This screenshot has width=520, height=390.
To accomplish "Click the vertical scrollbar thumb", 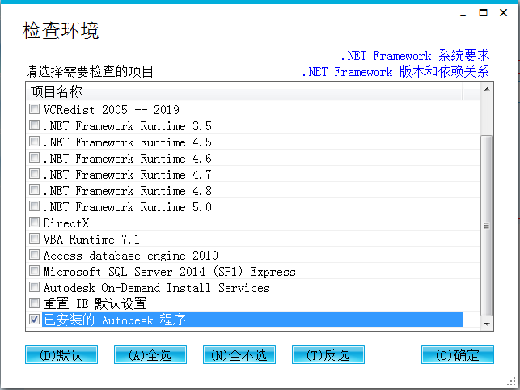I will point(487,226).
